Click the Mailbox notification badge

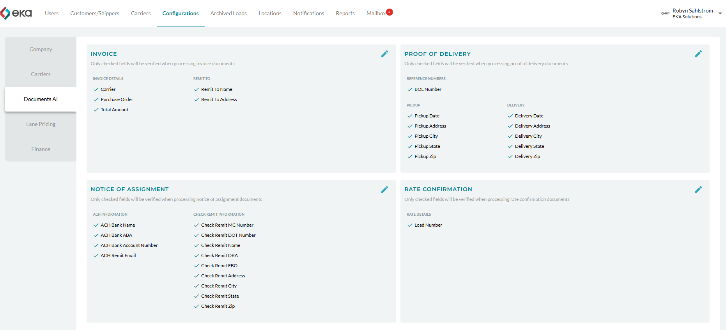(390, 12)
